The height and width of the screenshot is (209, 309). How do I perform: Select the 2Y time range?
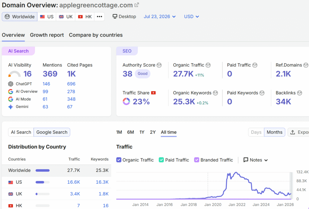(153, 132)
